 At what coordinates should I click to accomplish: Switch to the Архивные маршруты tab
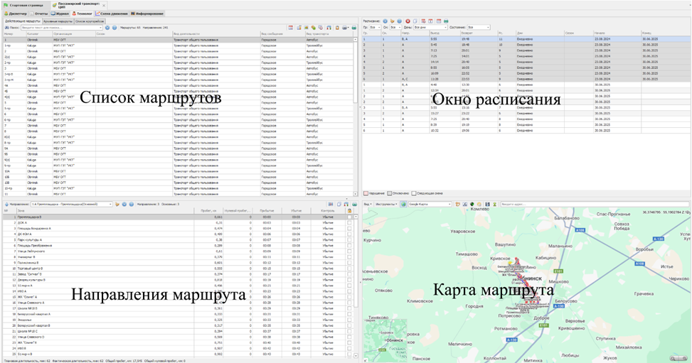pyautogui.click(x=58, y=21)
